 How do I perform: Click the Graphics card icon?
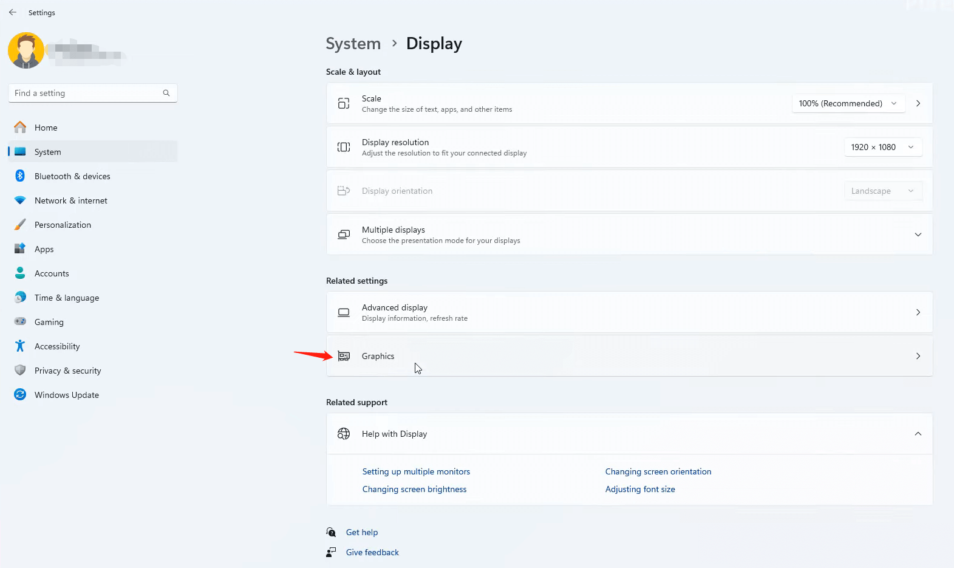344,356
